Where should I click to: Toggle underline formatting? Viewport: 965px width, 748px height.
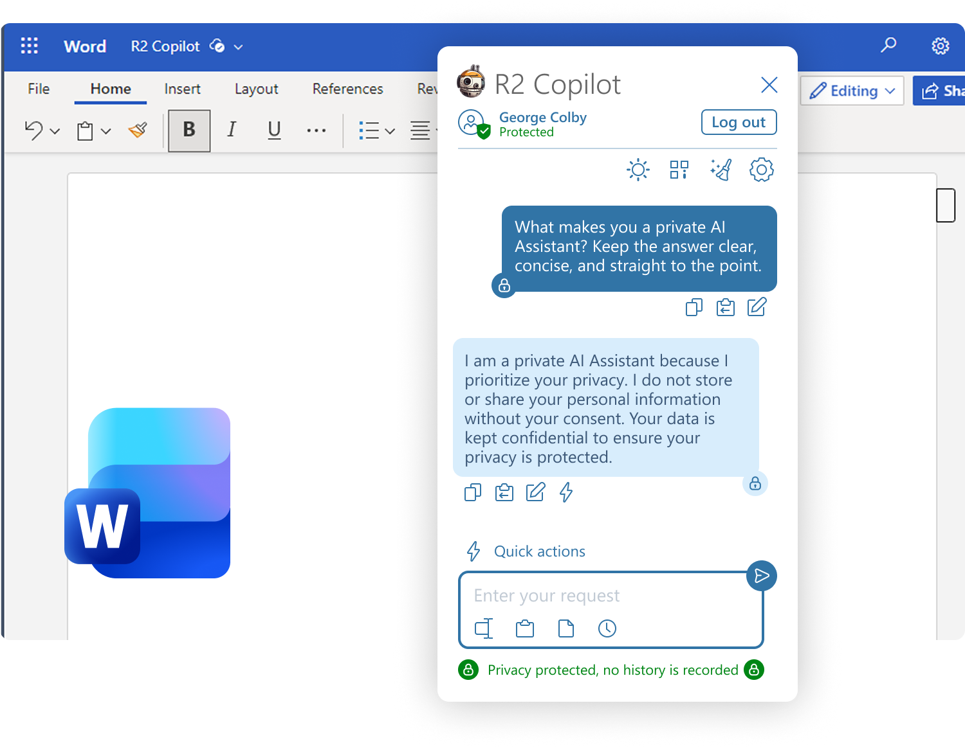tap(274, 130)
